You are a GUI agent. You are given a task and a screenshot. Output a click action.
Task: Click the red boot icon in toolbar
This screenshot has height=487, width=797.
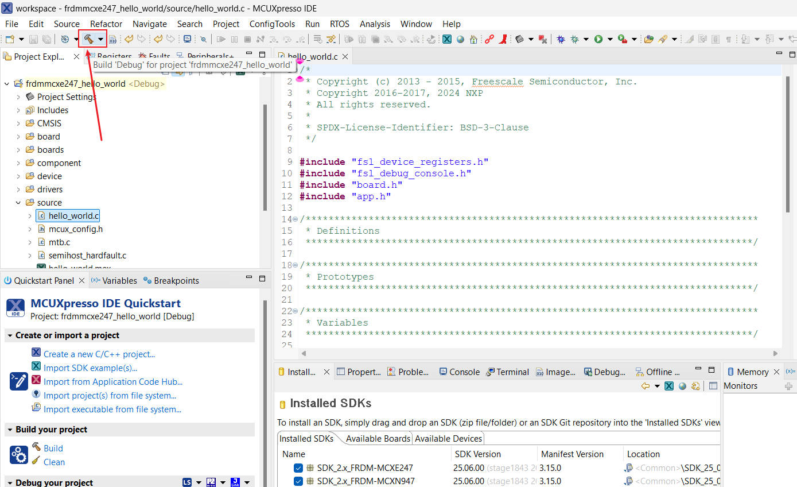[x=503, y=39]
